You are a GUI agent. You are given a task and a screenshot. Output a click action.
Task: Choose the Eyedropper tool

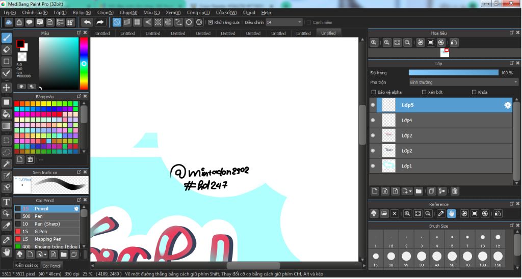click(6, 240)
